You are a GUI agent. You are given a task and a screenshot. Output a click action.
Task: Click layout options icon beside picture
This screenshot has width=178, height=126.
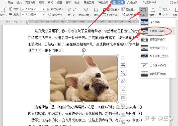tap(123, 65)
